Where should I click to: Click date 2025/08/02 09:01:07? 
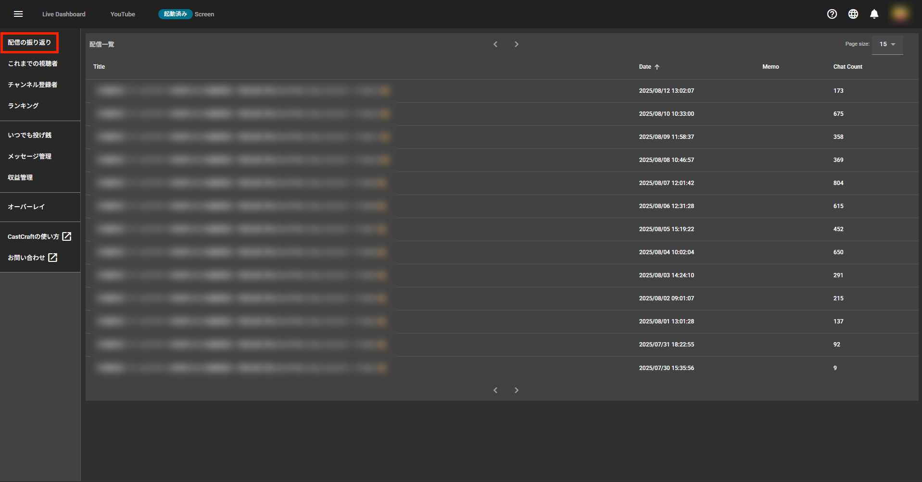coord(666,298)
